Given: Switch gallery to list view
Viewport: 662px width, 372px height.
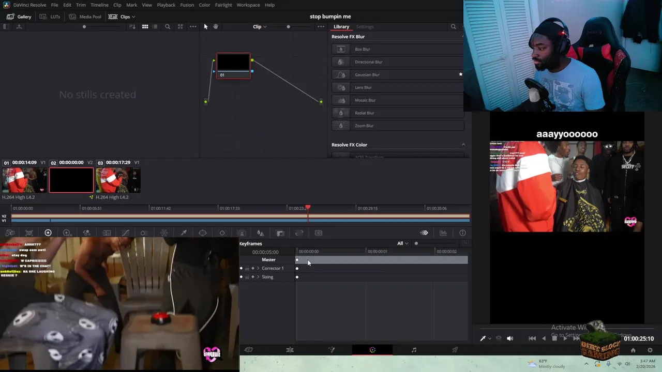Looking at the screenshot, I should tap(155, 26).
